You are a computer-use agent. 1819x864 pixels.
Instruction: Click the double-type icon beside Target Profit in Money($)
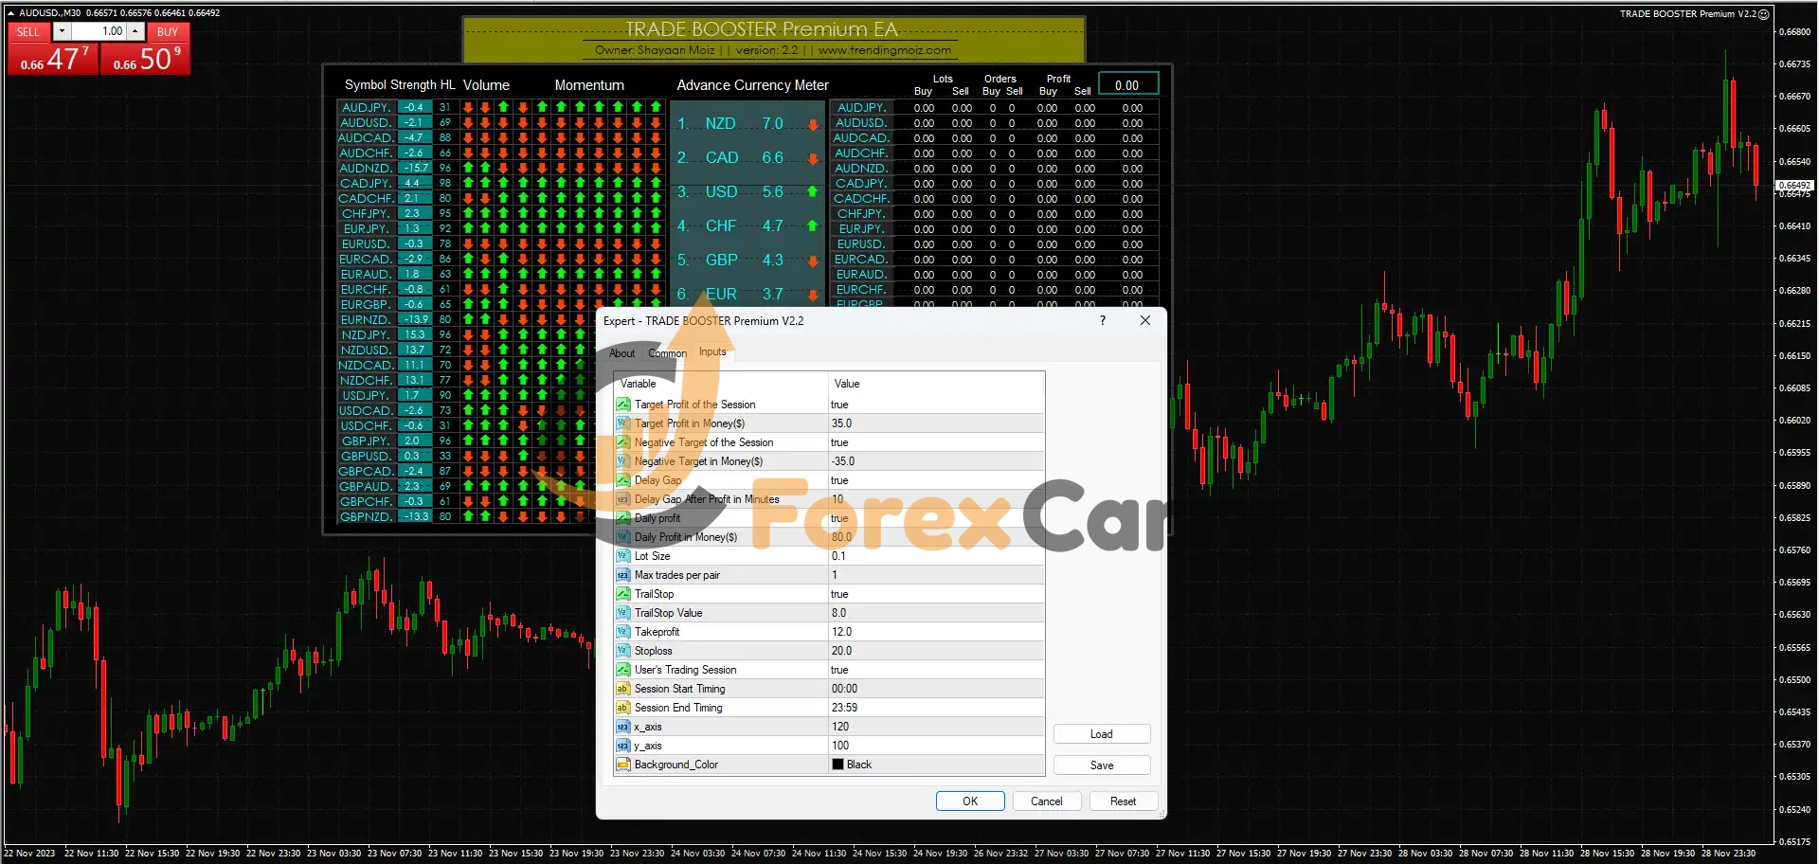(622, 423)
